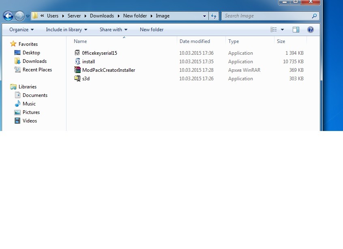Click the Refresh button beside address bar

214,16
